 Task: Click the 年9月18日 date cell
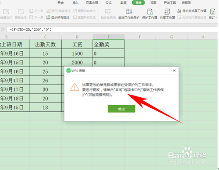click(14, 98)
